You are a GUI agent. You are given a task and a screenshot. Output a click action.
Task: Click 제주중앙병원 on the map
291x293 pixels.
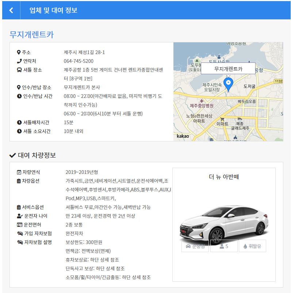202,106
